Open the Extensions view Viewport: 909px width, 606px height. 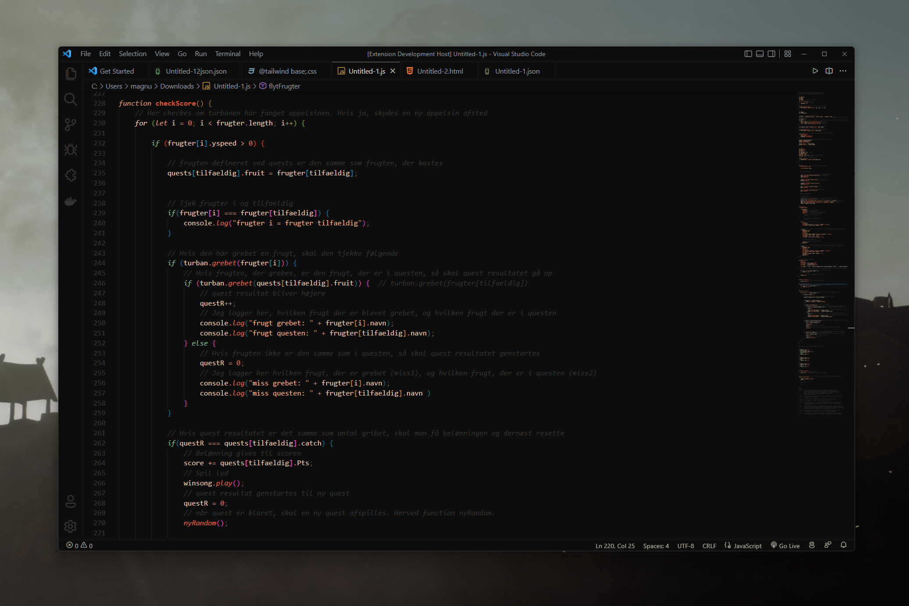[71, 175]
